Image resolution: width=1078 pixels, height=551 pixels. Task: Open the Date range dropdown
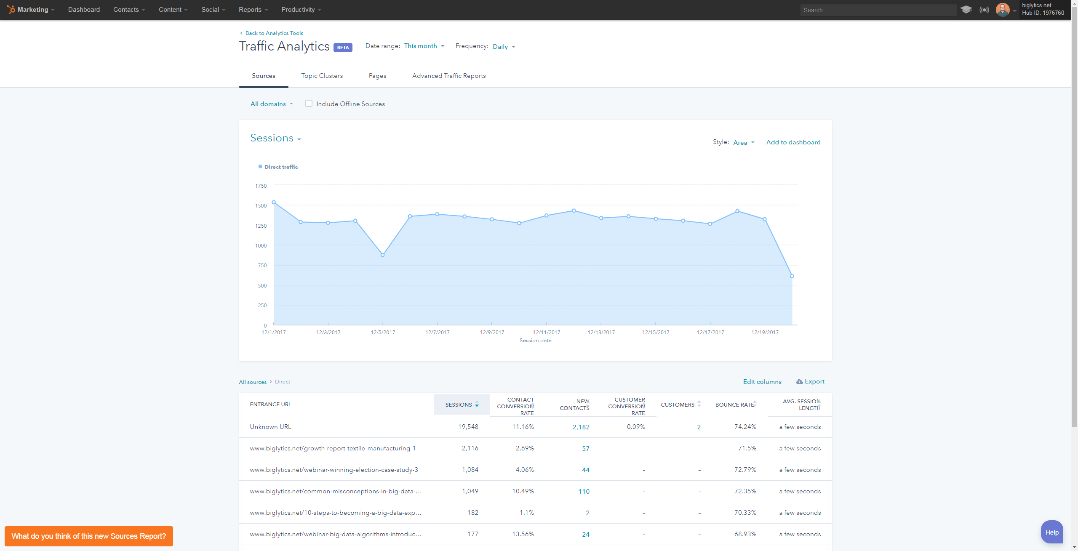[424, 46]
